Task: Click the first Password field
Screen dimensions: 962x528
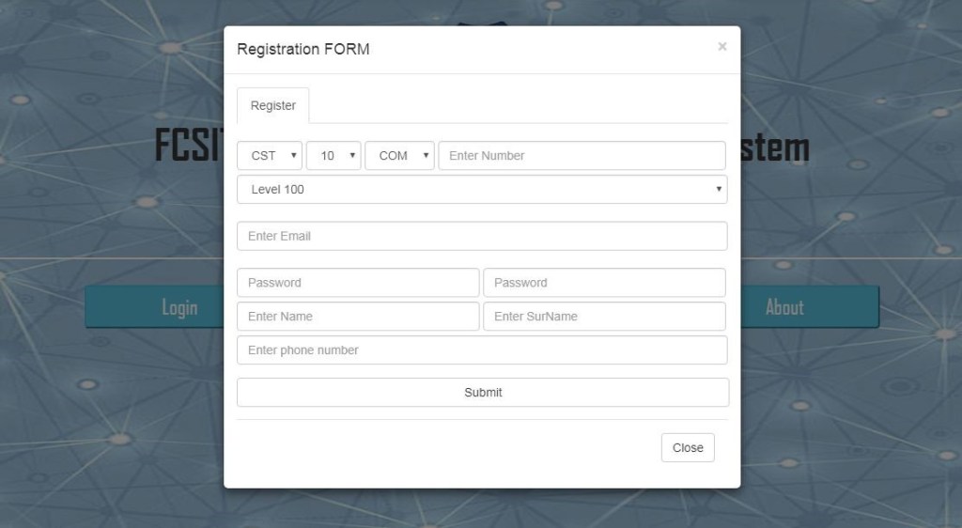Action: (358, 283)
